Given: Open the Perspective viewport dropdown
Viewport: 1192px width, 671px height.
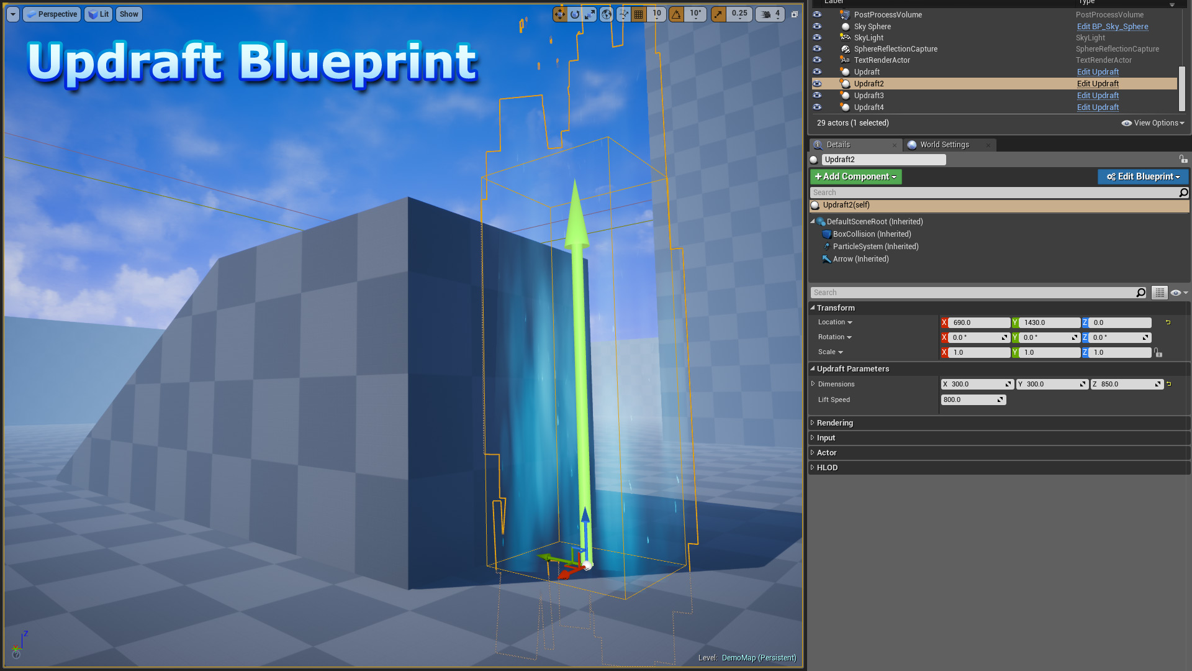Looking at the screenshot, I should tap(52, 14).
